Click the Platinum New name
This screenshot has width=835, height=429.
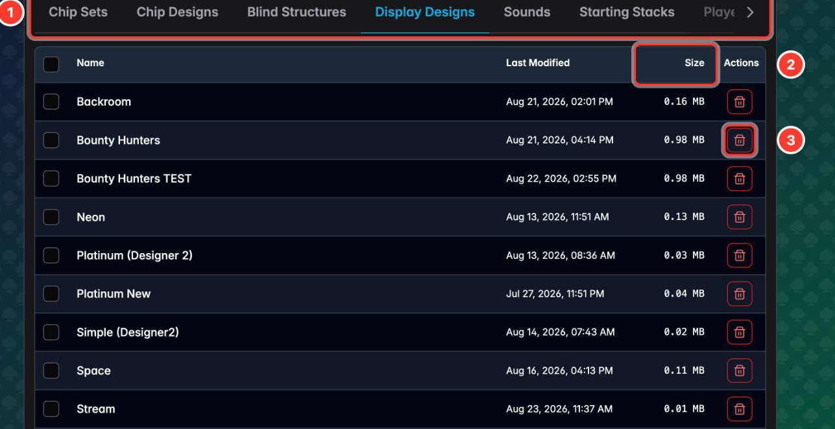pyautogui.click(x=114, y=294)
